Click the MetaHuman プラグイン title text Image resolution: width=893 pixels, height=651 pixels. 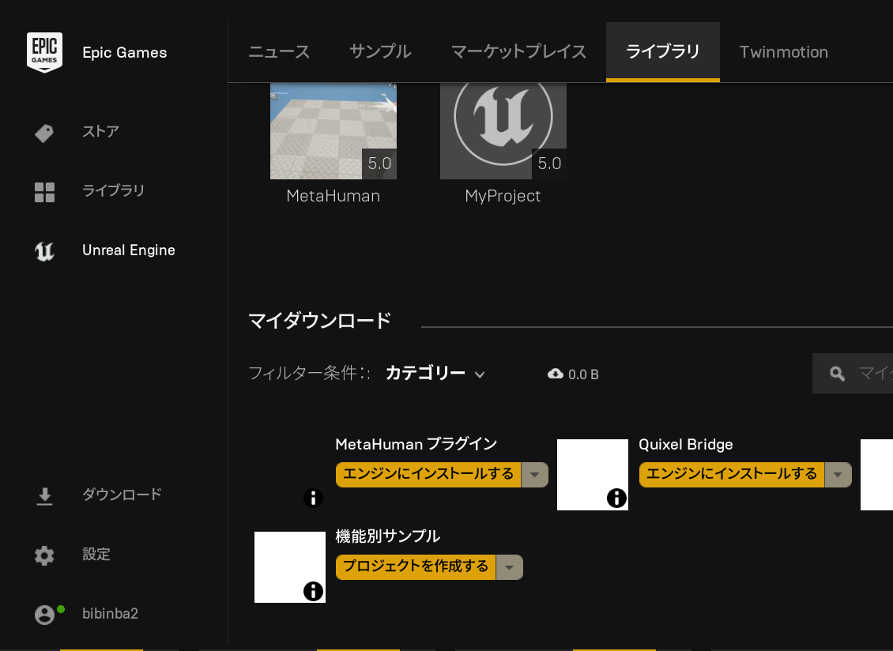click(416, 444)
